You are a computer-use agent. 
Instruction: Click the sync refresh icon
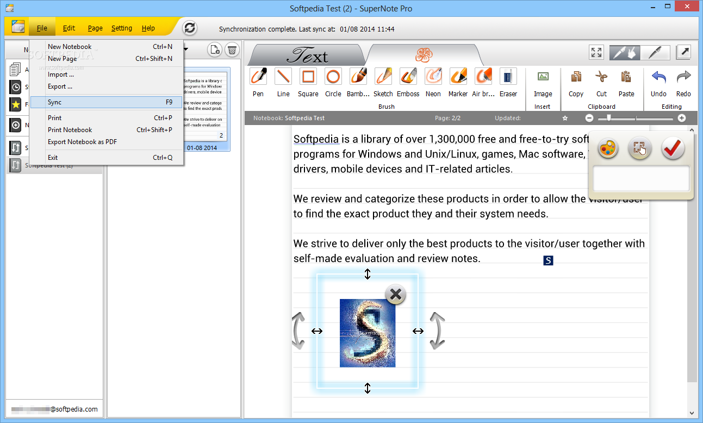click(x=189, y=28)
